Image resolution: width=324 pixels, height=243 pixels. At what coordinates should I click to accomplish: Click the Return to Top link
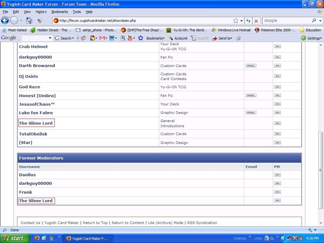95,223
